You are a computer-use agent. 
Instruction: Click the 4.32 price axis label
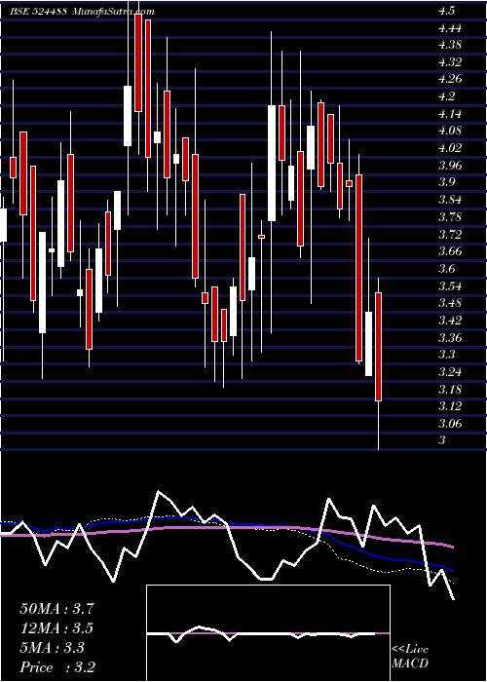coord(450,63)
